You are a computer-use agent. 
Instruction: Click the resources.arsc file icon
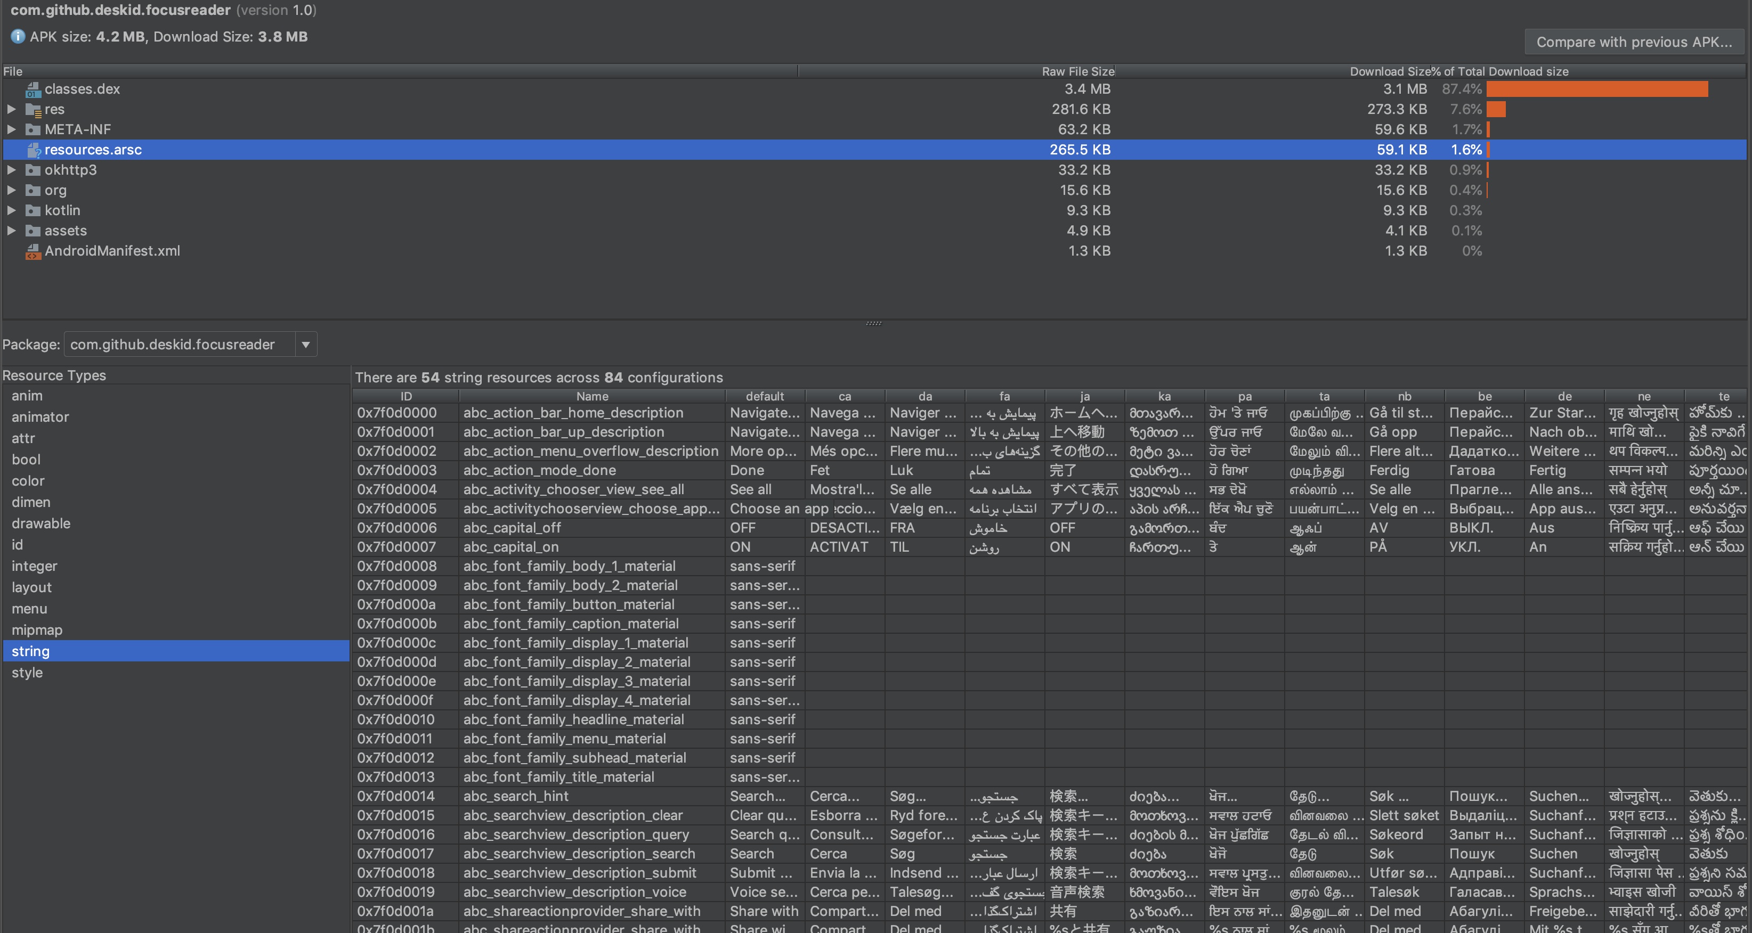click(x=33, y=150)
